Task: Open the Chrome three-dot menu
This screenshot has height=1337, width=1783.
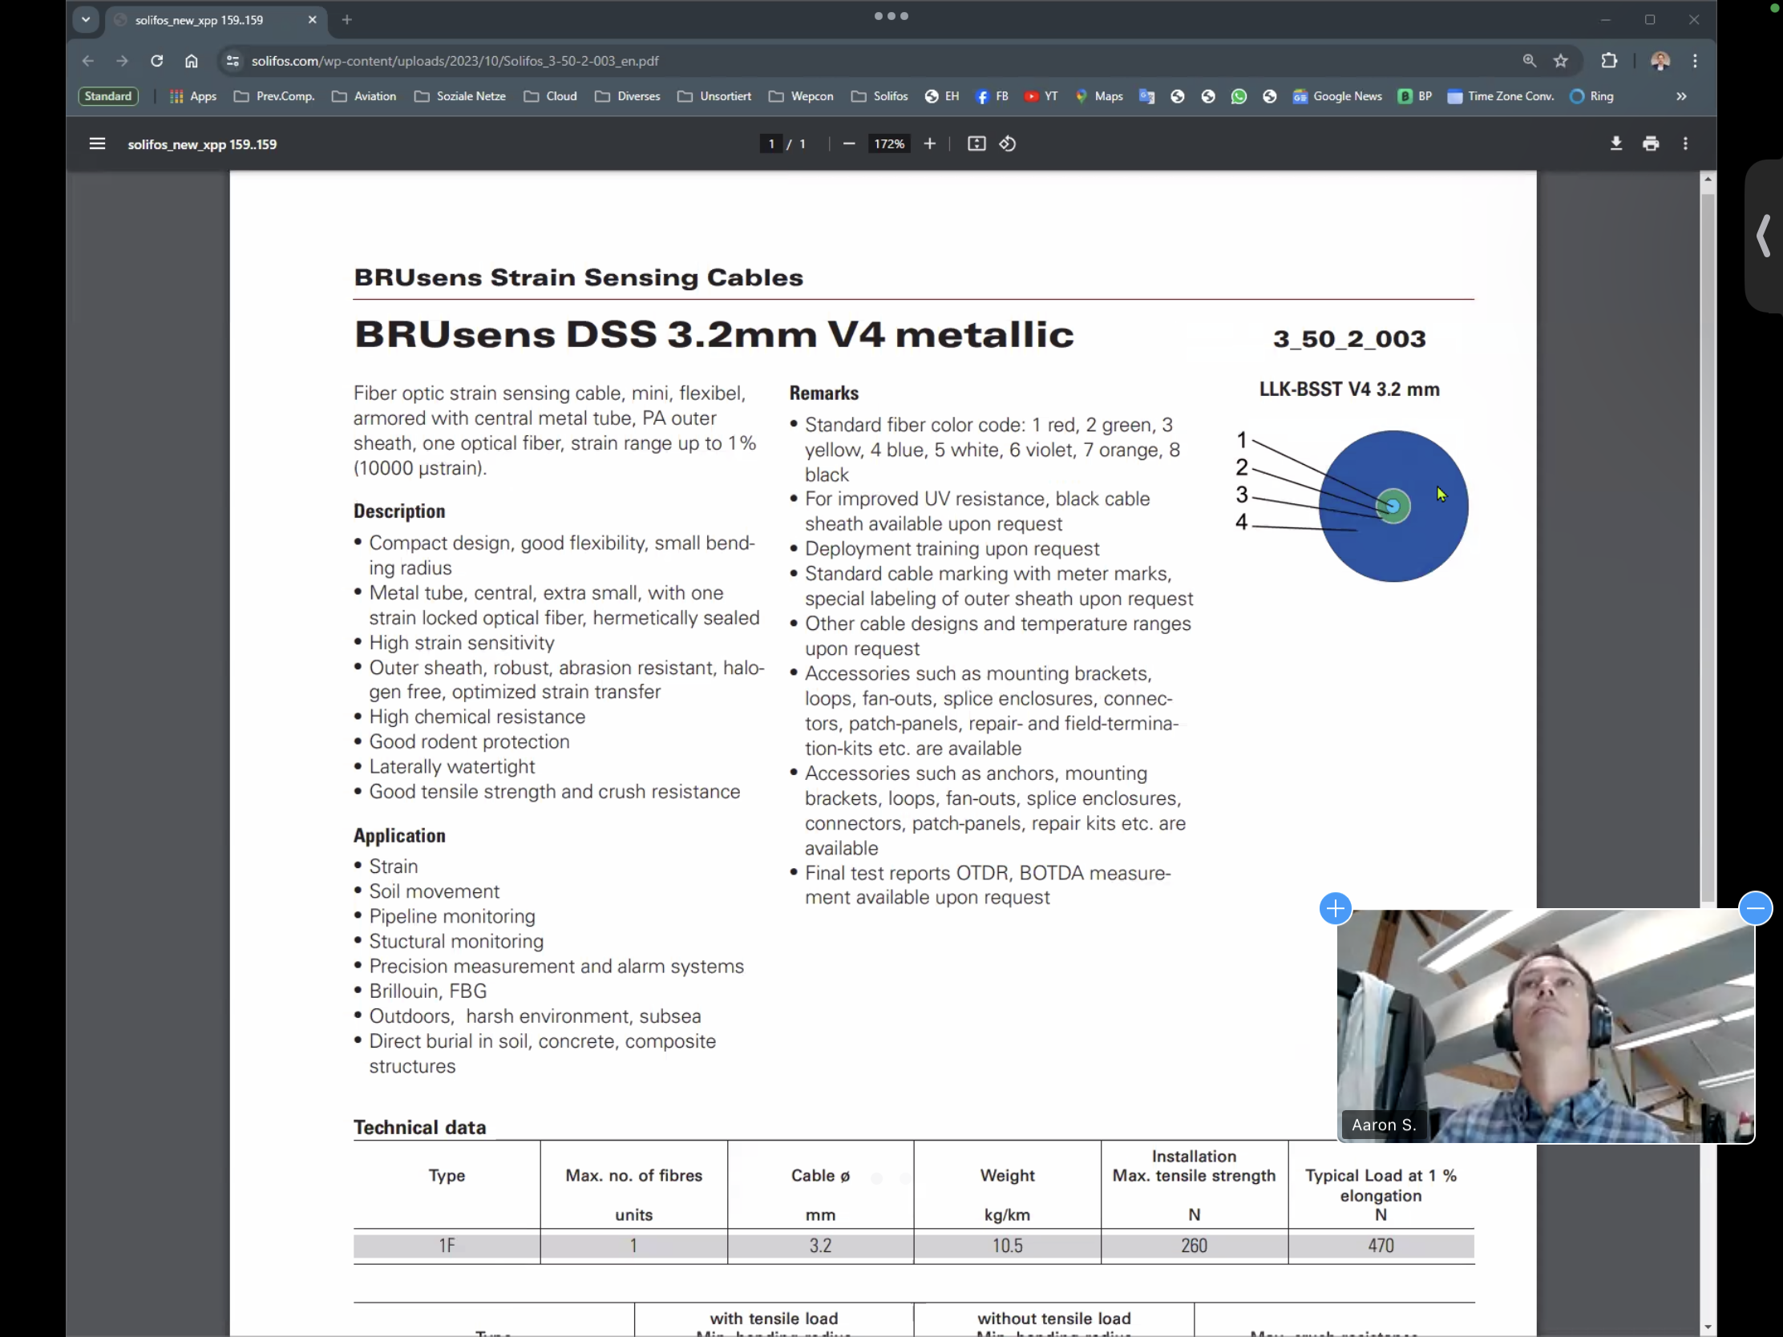Action: 1695,61
